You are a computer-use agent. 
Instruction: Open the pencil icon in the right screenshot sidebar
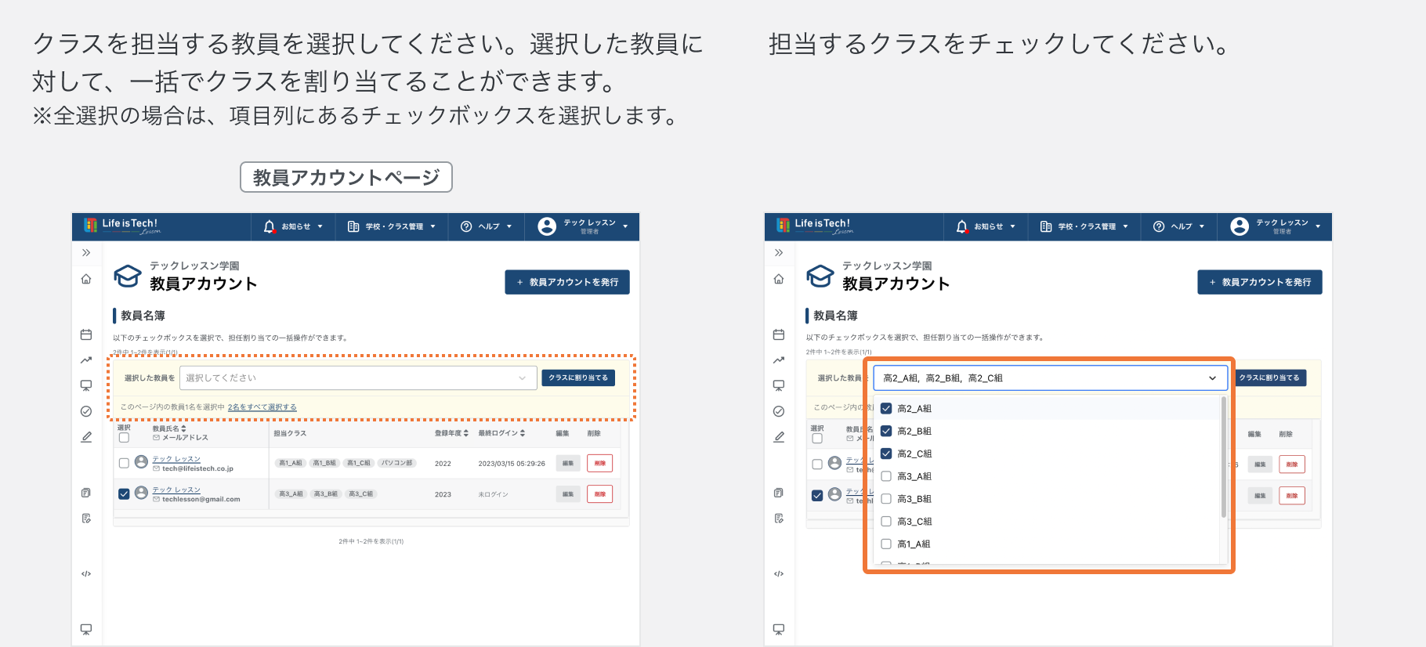[x=779, y=437]
